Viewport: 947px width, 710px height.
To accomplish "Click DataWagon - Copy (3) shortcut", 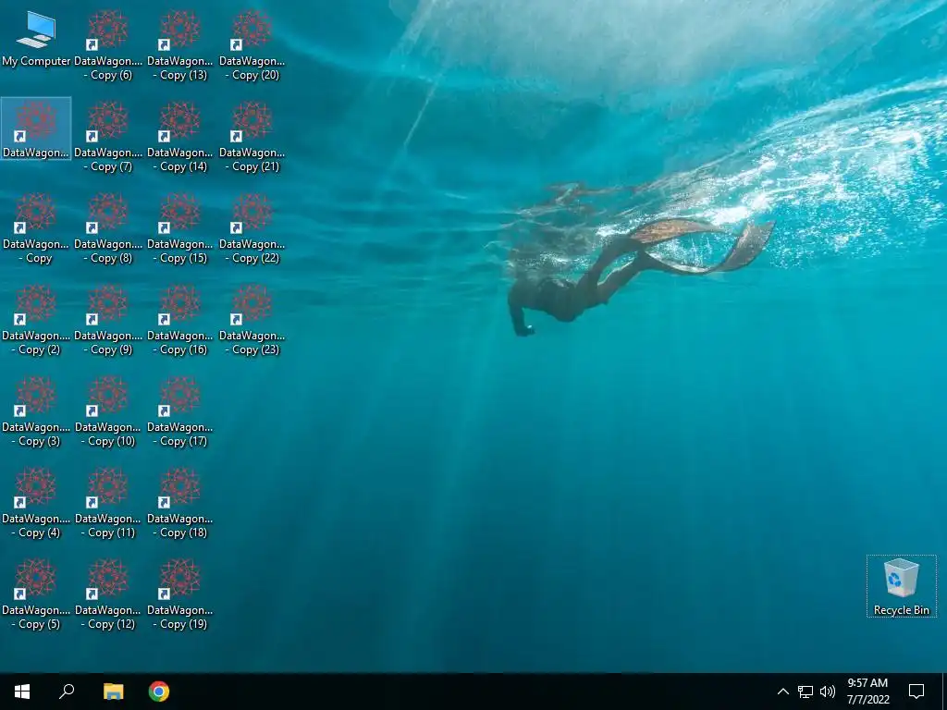I will tap(36, 412).
